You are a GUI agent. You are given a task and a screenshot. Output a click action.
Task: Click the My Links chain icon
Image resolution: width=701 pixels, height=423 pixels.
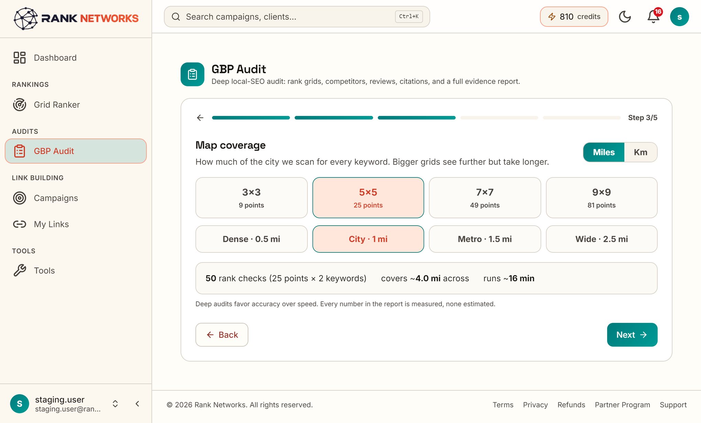(20, 224)
